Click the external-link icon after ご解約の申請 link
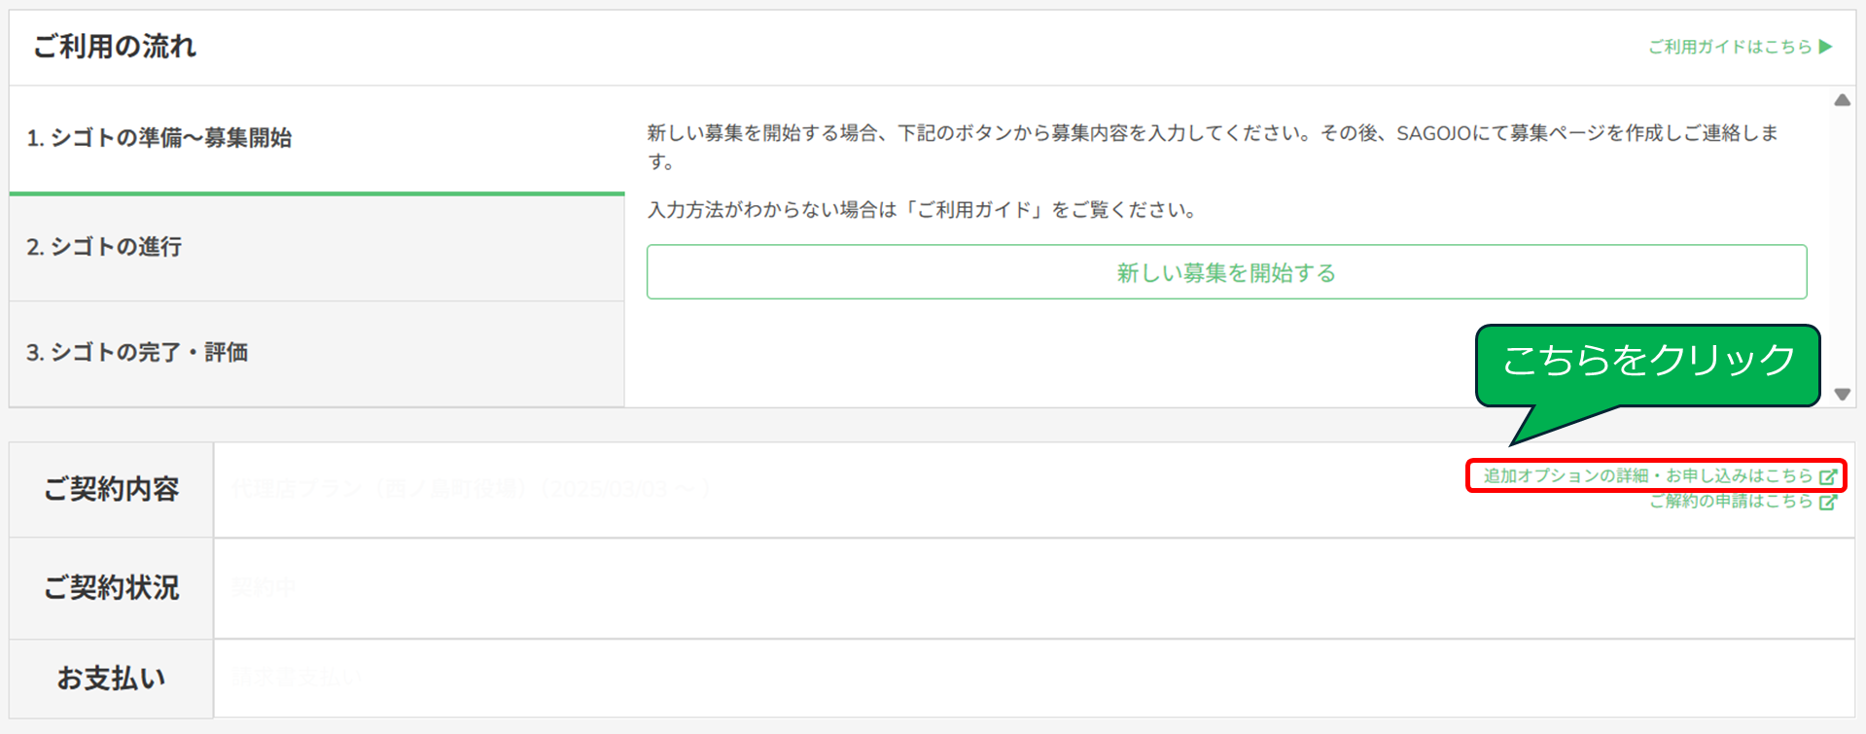The image size is (1866, 734). pos(1828,503)
